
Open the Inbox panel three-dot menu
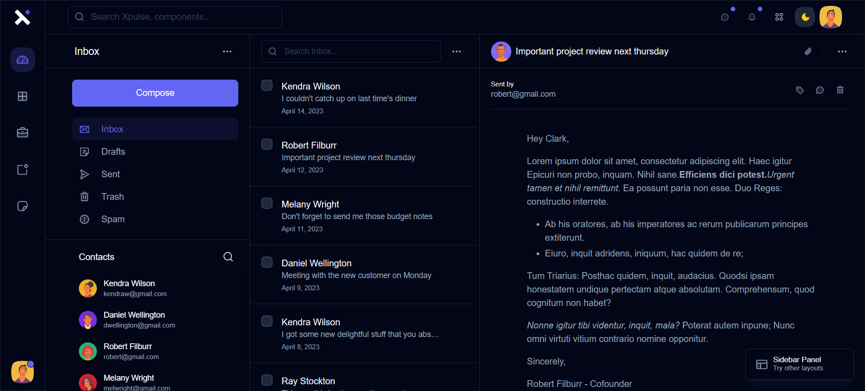pos(227,52)
